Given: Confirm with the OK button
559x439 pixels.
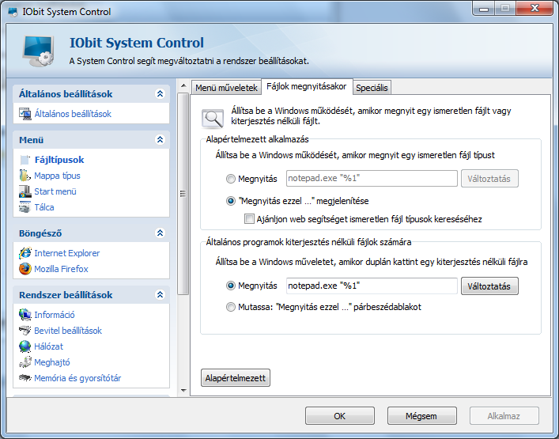Looking at the screenshot, I should 340,416.
